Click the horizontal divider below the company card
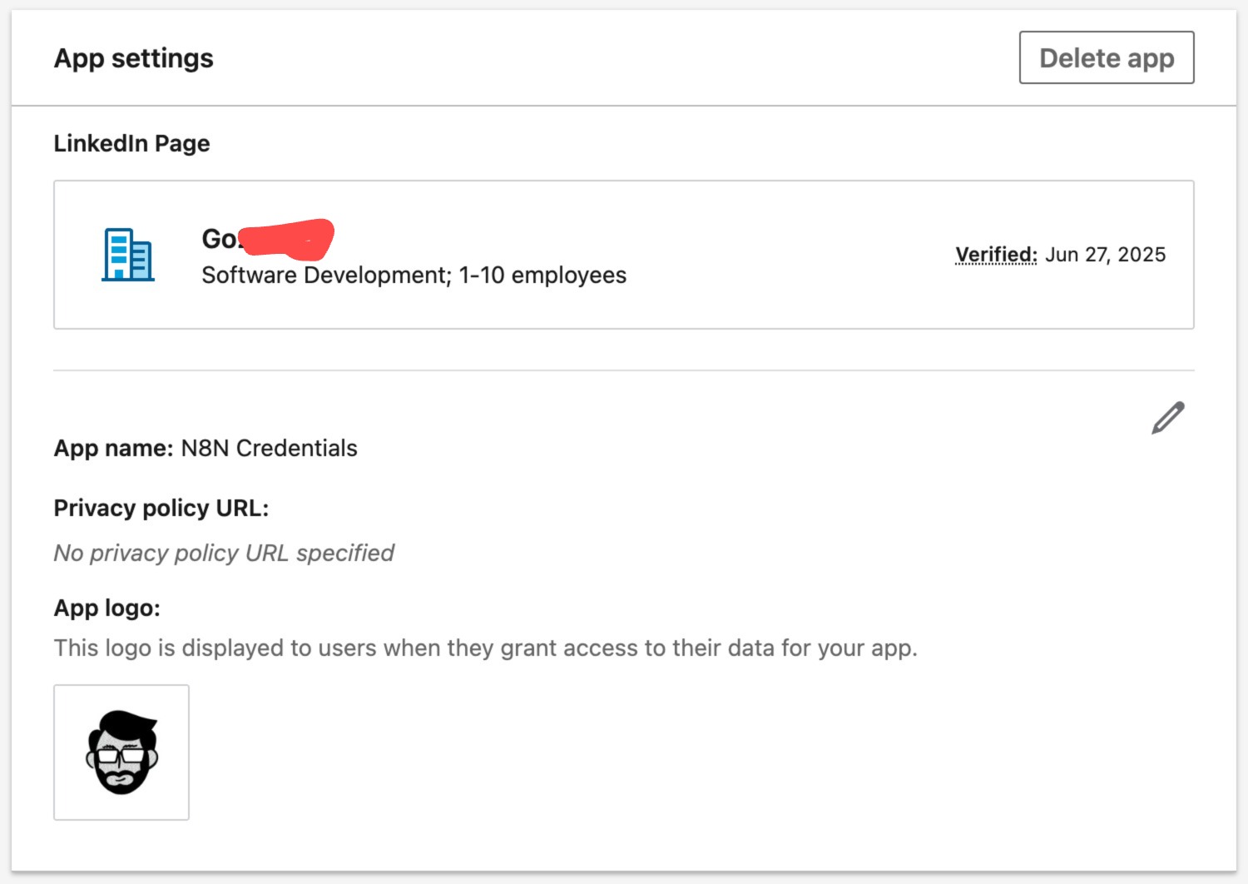1248x884 pixels. (624, 370)
